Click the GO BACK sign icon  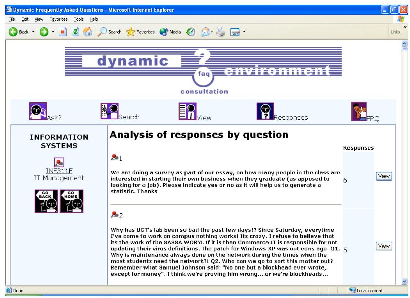[46, 201]
